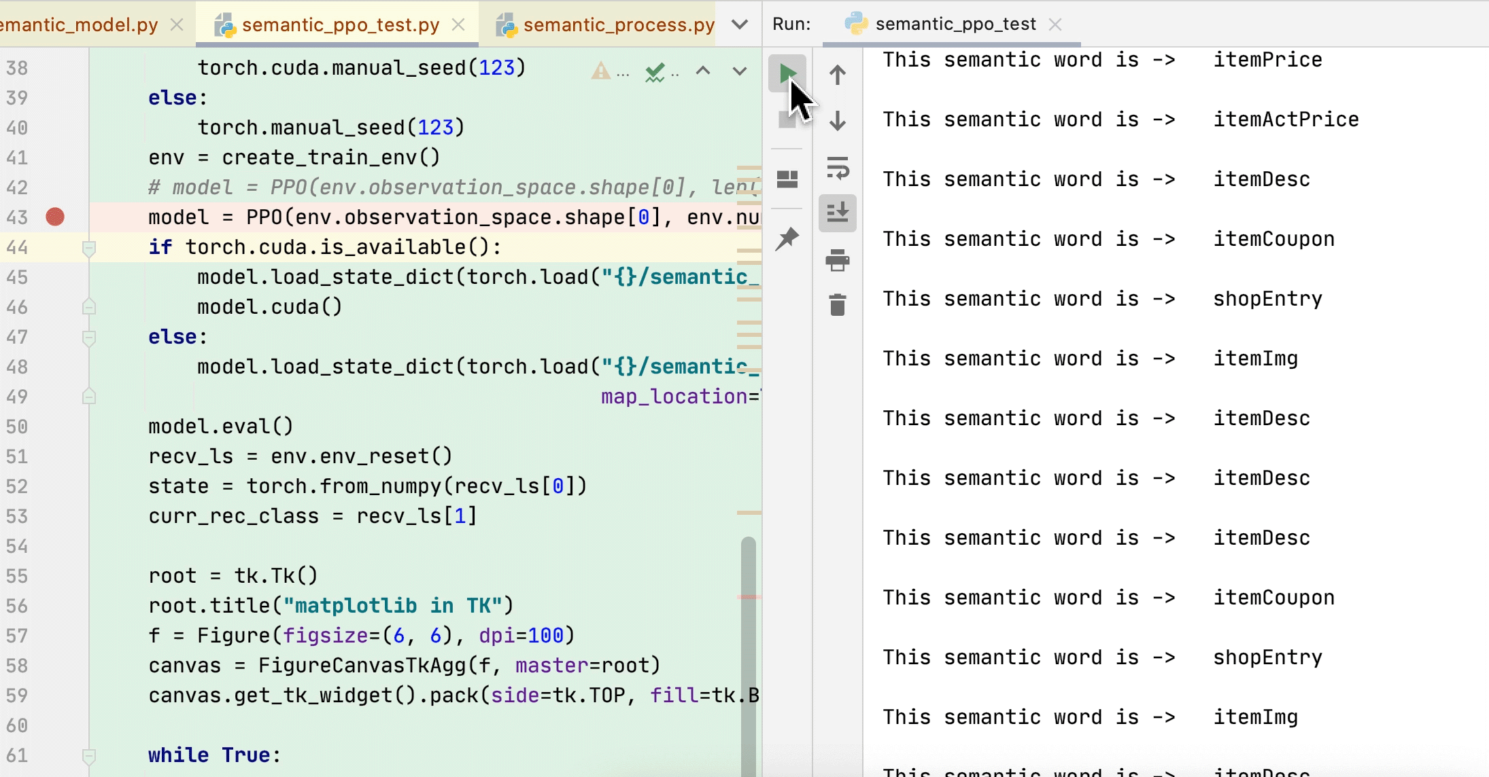Click the root.title("matplotlib in TK") line
Image resolution: width=1489 pixels, height=777 pixels.
click(331, 606)
